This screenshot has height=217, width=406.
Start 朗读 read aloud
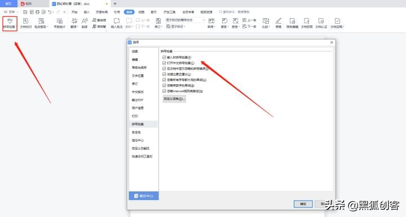pos(85,23)
